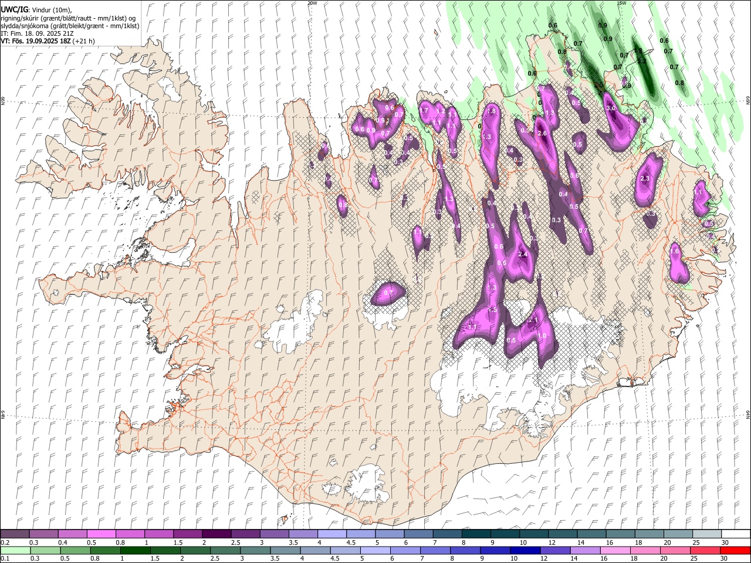The height and width of the screenshot is (563, 751).
Task: Click the 'VT: Fös. 19.09.2025 18Z' line
Action: click(x=35, y=41)
